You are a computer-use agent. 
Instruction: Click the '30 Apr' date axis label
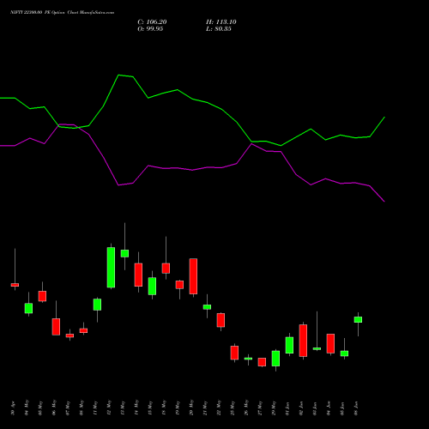tap(13, 408)
